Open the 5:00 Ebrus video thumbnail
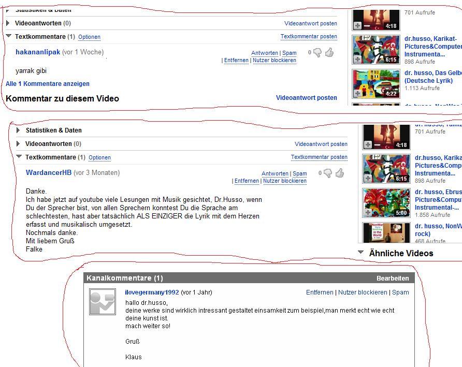 (386, 202)
